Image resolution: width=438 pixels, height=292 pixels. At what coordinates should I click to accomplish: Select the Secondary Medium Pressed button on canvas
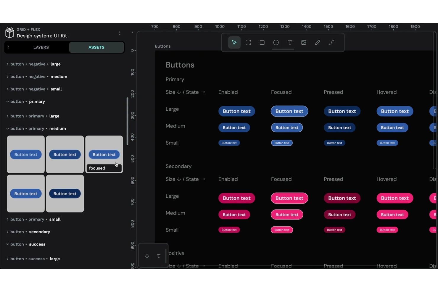pos(339,214)
